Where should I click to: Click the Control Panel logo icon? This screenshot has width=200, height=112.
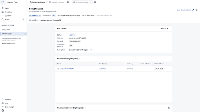(3, 2)
